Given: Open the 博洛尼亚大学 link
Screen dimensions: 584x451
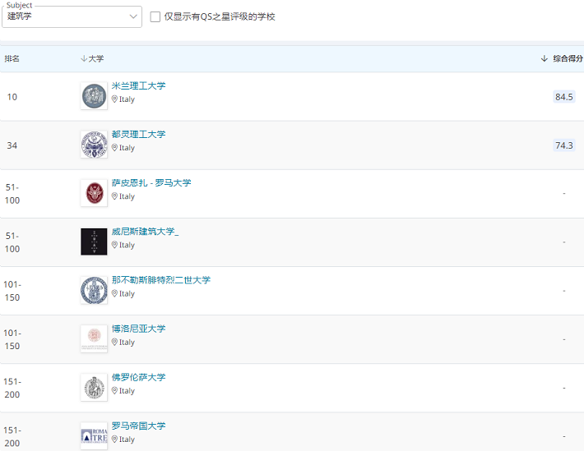Looking at the screenshot, I should point(138,329).
